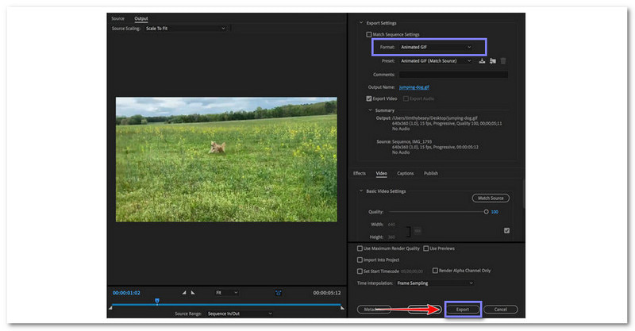
Task: Click the Set Out Point marker icon
Action: [193, 293]
